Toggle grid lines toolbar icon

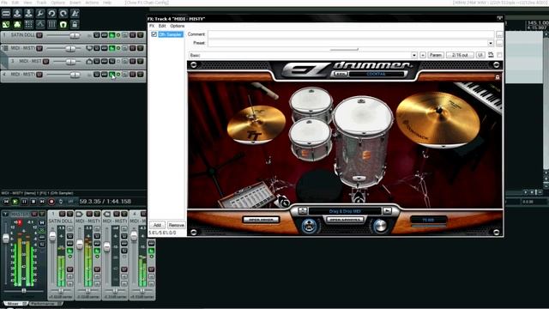(x=51, y=25)
